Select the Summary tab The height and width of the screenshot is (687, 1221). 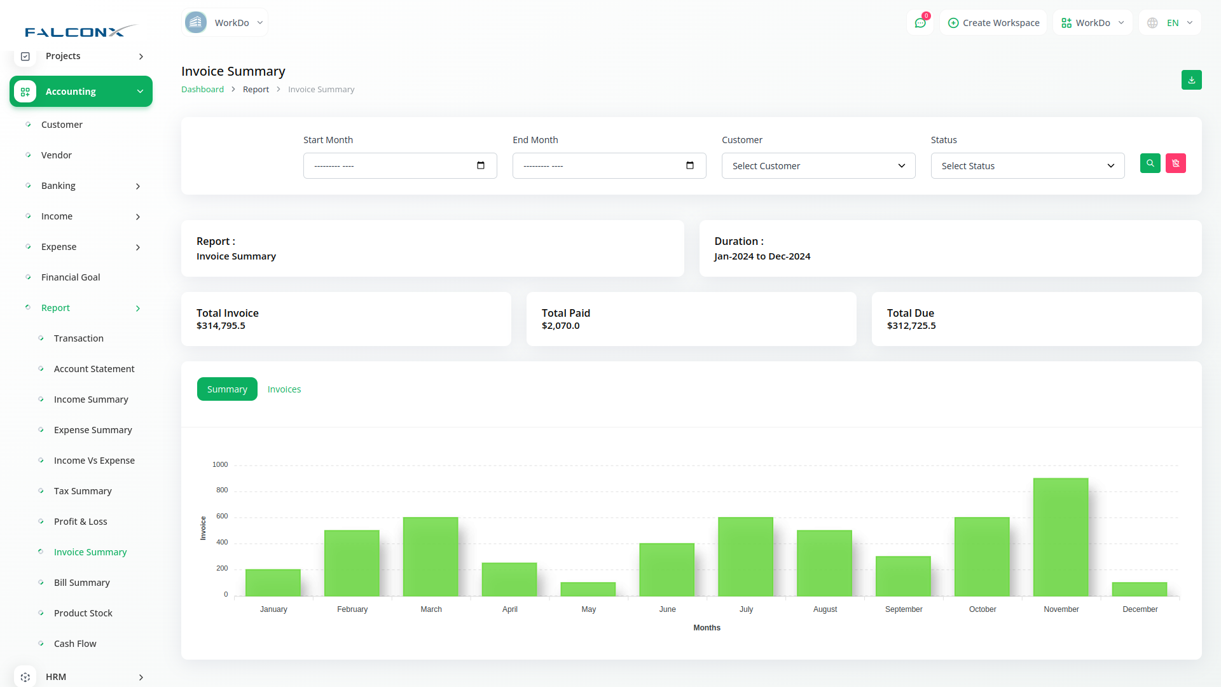tap(227, 389)
